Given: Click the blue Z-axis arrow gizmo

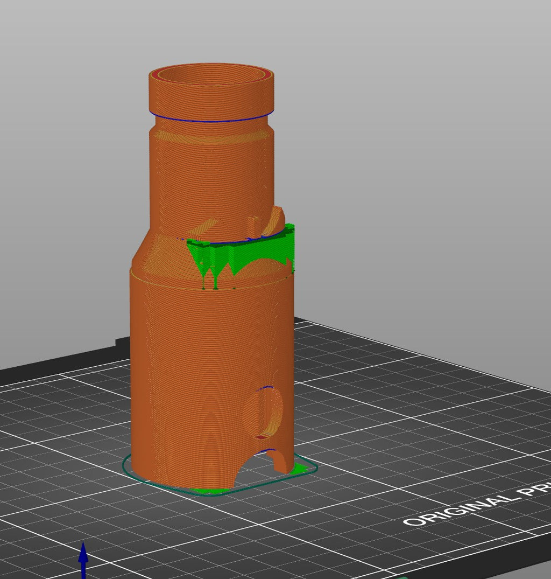Looking at the screenshot, I should pyautogui.click(x=83, y=559).
